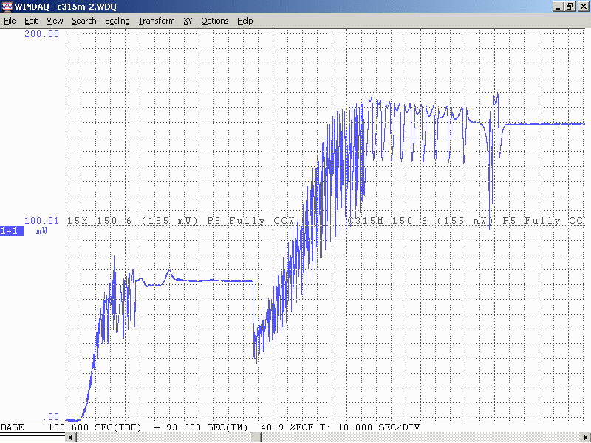Click the 100.01 mid-scale value
The width and height of the screenshot is (591, 443).
pyautogui.click(x=41, y=220)
